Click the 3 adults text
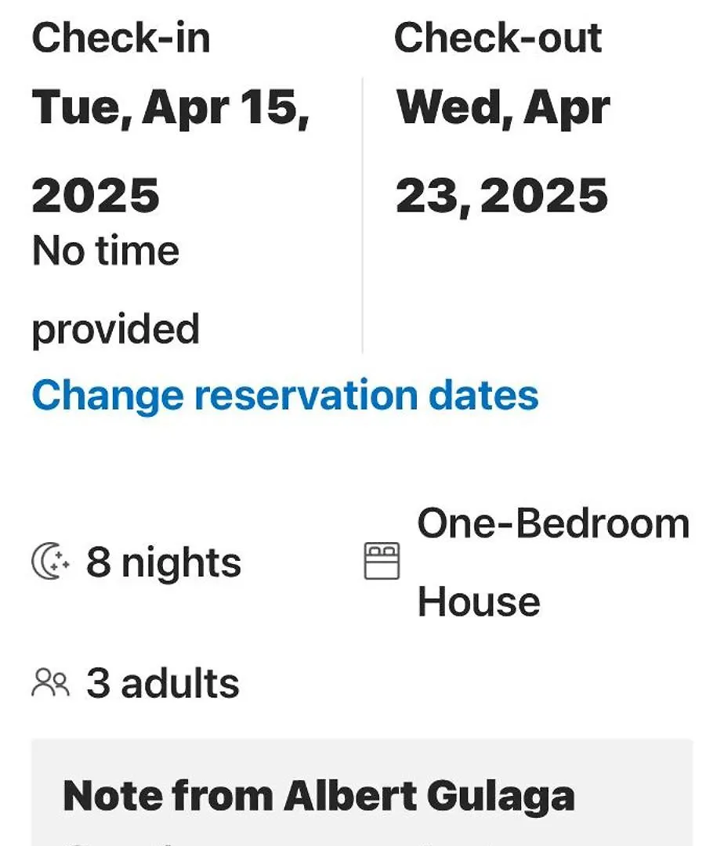724x846 pixels. 162,683
